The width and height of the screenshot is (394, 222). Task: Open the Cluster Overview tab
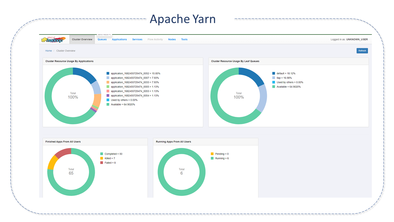[82, 39]
